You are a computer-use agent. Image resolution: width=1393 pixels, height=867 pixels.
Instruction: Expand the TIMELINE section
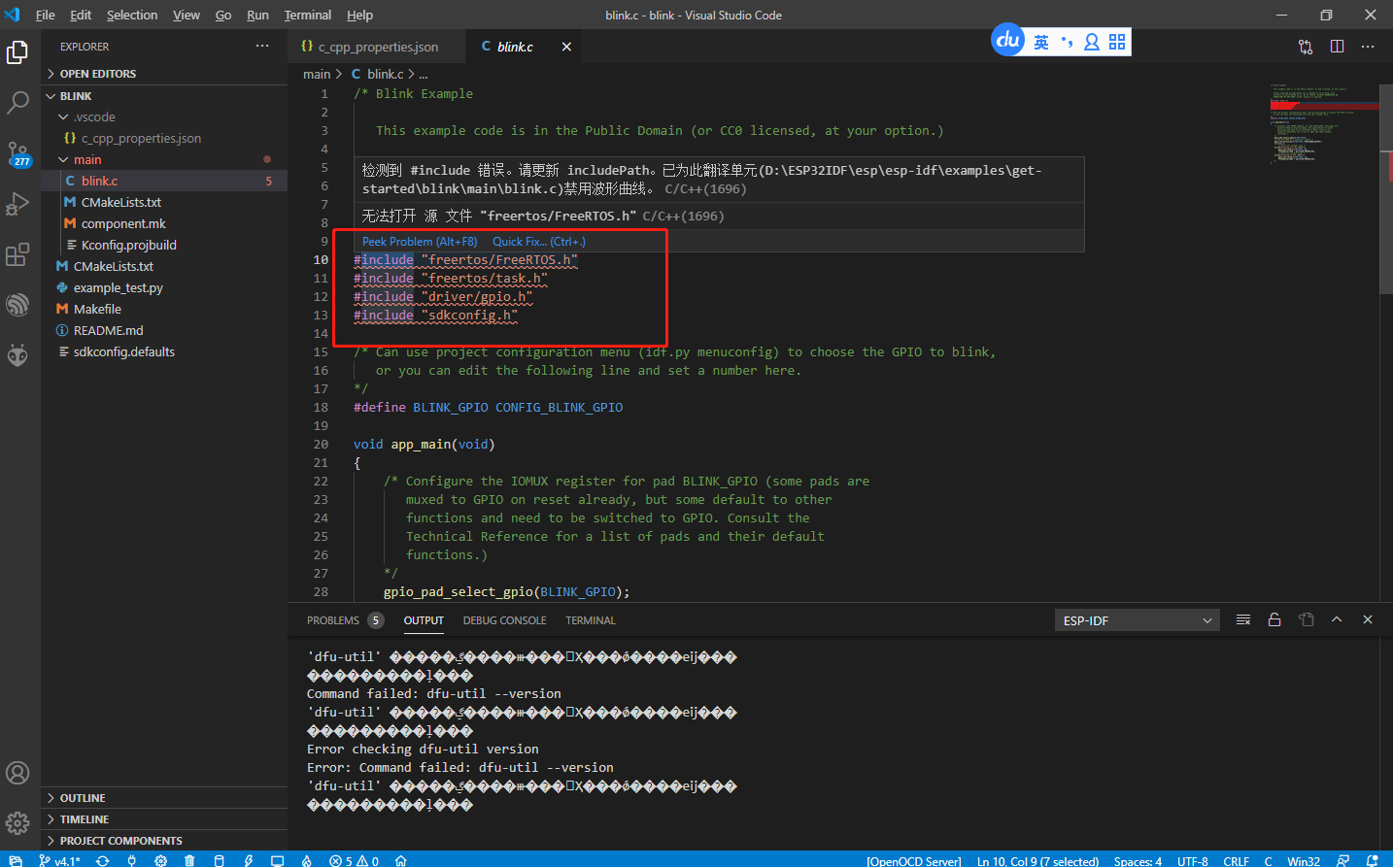[163, 819]
